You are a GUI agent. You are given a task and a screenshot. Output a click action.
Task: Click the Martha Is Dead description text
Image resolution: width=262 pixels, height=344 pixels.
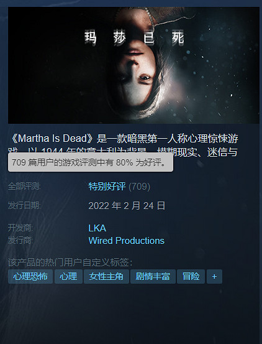[124, 145]
